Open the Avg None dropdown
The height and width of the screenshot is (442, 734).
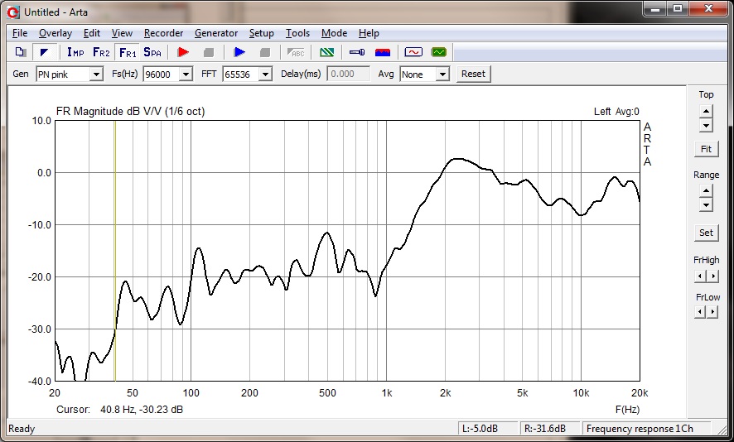442,74
